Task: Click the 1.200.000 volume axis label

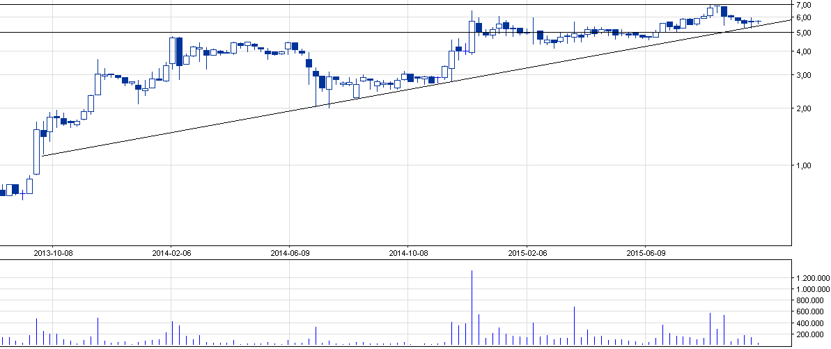Action: (811, 278)
